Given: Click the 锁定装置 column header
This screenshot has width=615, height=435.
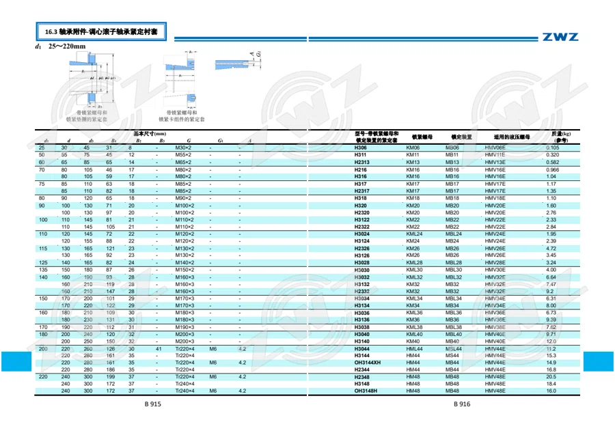Looking at the screenshot, I should click(x=462, y=137).
